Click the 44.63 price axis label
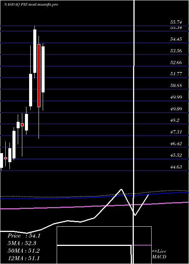 click(176, 167)
